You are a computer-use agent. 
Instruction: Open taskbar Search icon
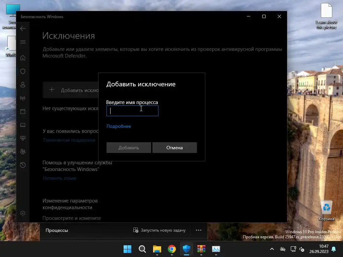tap(142, 249)
